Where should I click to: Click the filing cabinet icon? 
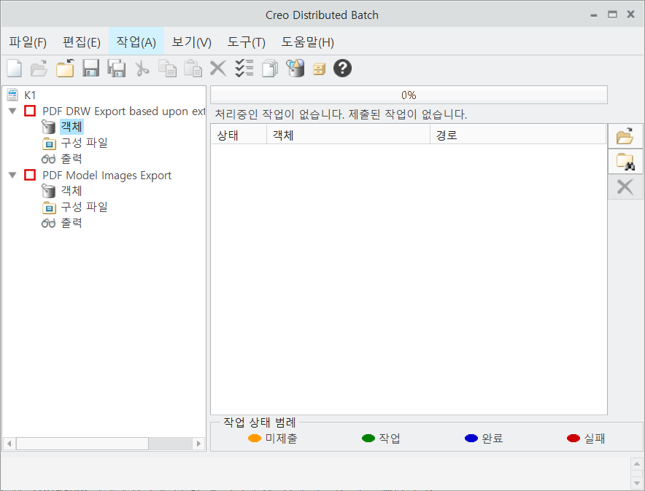pos(319,69)
